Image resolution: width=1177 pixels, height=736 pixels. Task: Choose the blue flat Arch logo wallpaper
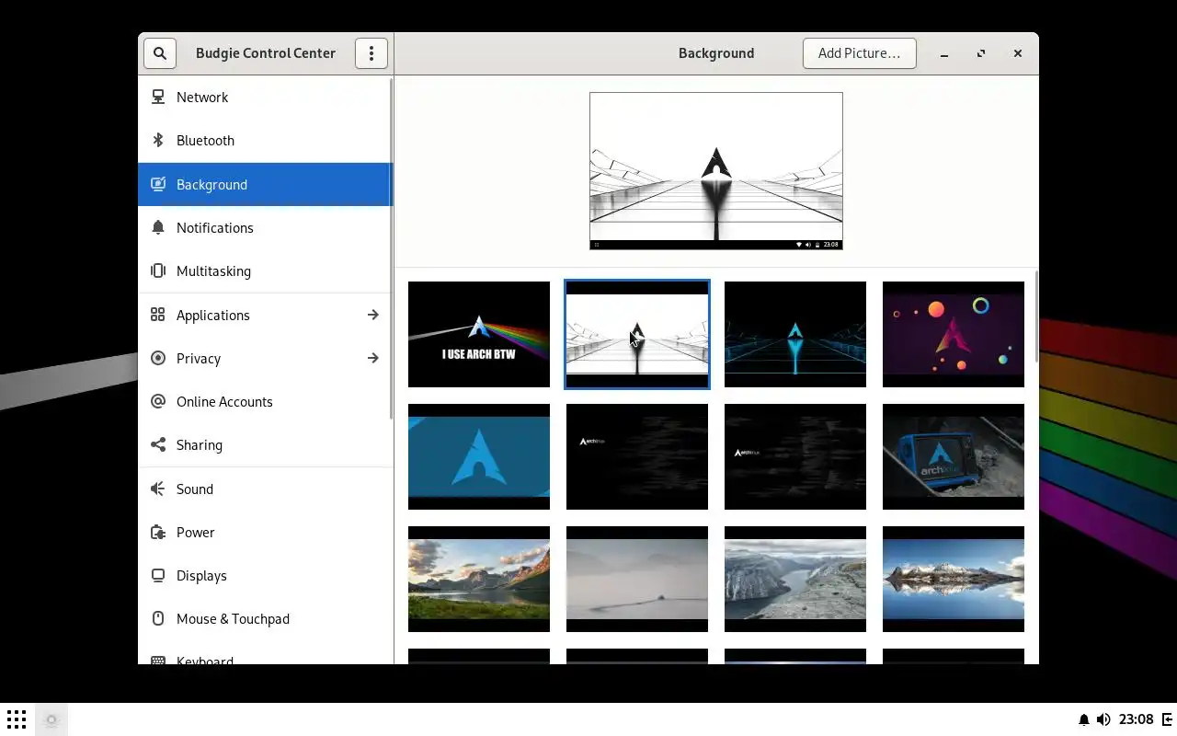479,456
